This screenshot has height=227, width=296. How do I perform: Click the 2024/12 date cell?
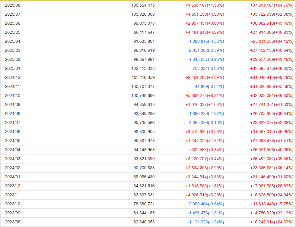pyautogui.click(x=12, y=78)
